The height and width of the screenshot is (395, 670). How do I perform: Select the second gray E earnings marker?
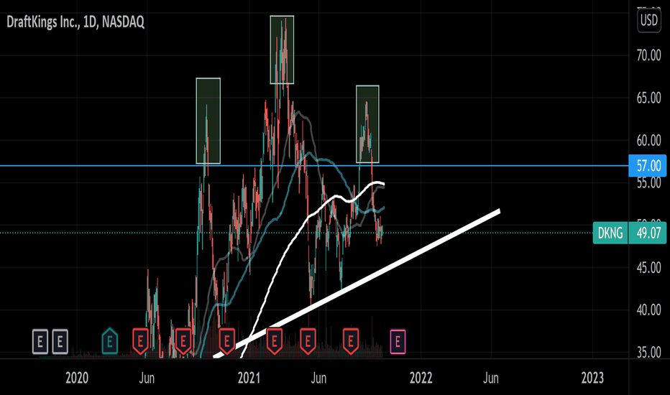pyautogui.click(x=60, y=342)
